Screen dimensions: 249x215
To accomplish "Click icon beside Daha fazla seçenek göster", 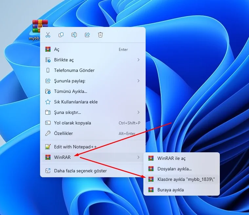I will [x=48, y=171].
